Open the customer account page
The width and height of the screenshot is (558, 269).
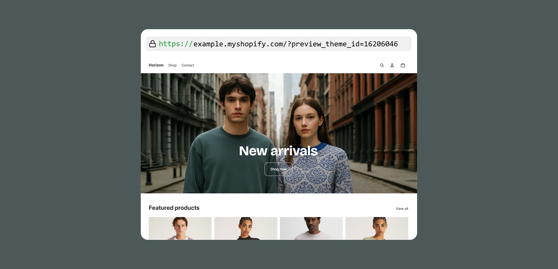(x=392, y=65)
